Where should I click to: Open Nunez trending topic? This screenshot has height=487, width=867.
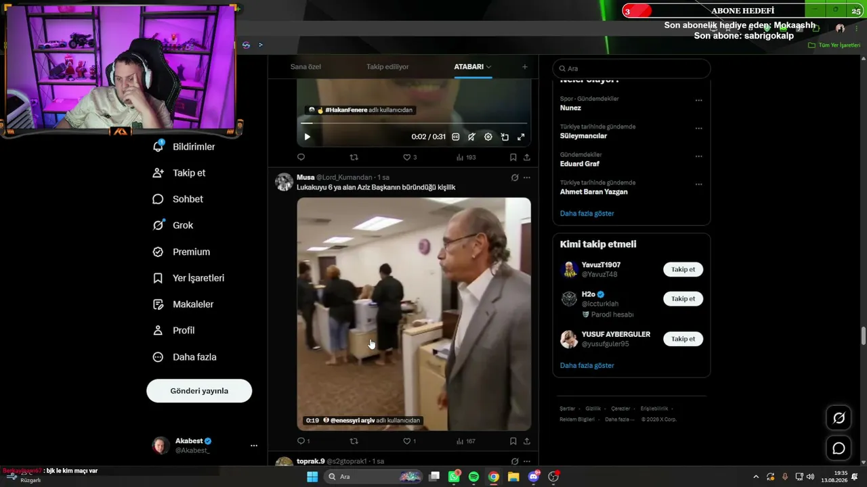(570, 108)
